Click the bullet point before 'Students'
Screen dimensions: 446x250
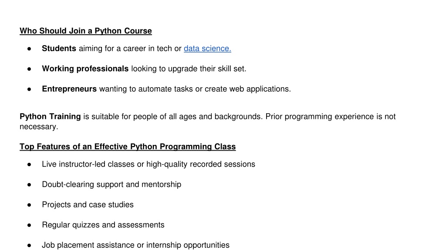pos(29,49)
